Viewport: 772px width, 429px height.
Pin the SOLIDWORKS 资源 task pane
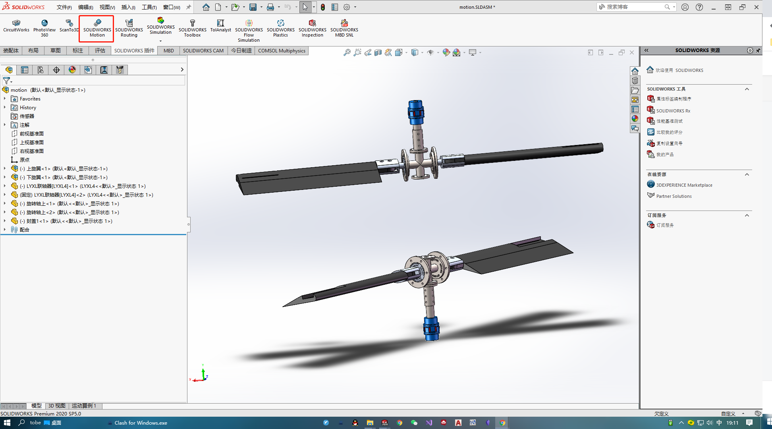click(758, 50)
